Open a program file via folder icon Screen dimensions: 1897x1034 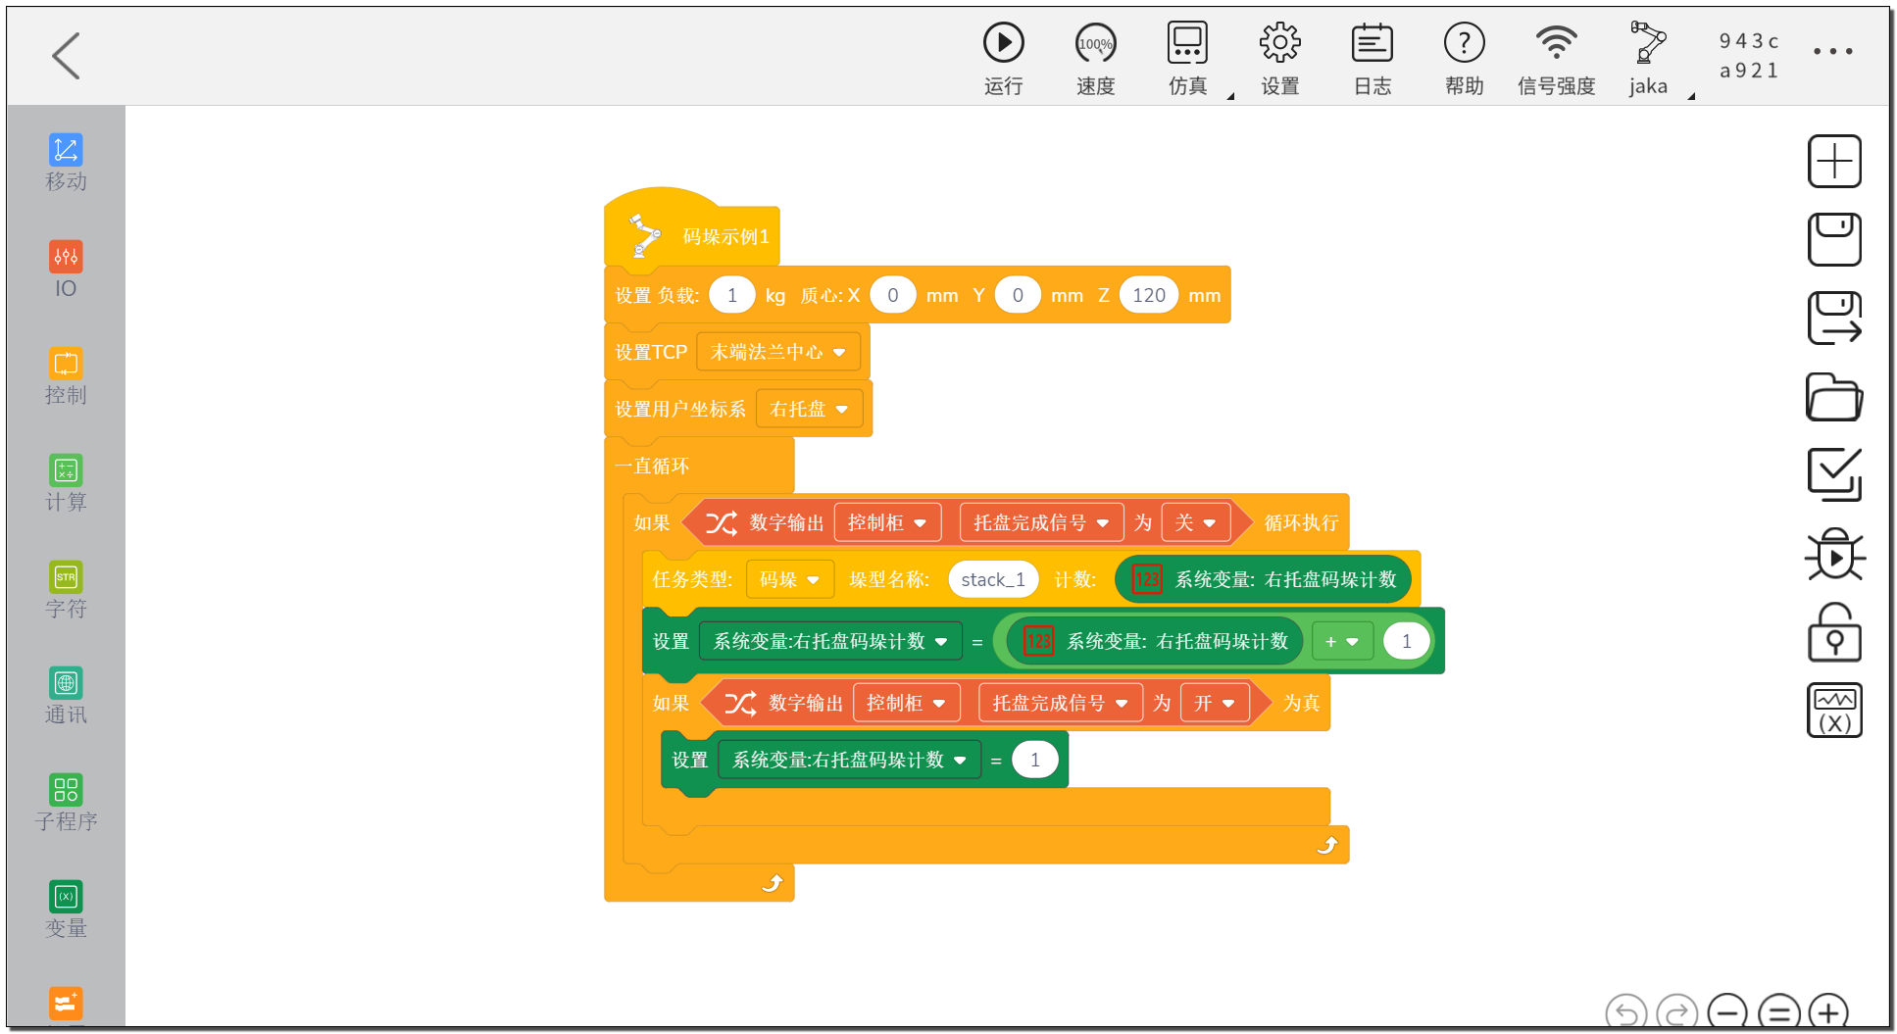pos(1834,397)
